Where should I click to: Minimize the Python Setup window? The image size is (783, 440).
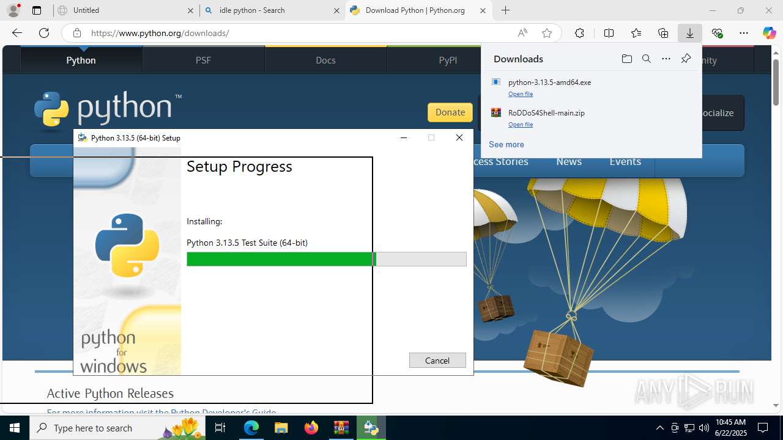point(404,137)
